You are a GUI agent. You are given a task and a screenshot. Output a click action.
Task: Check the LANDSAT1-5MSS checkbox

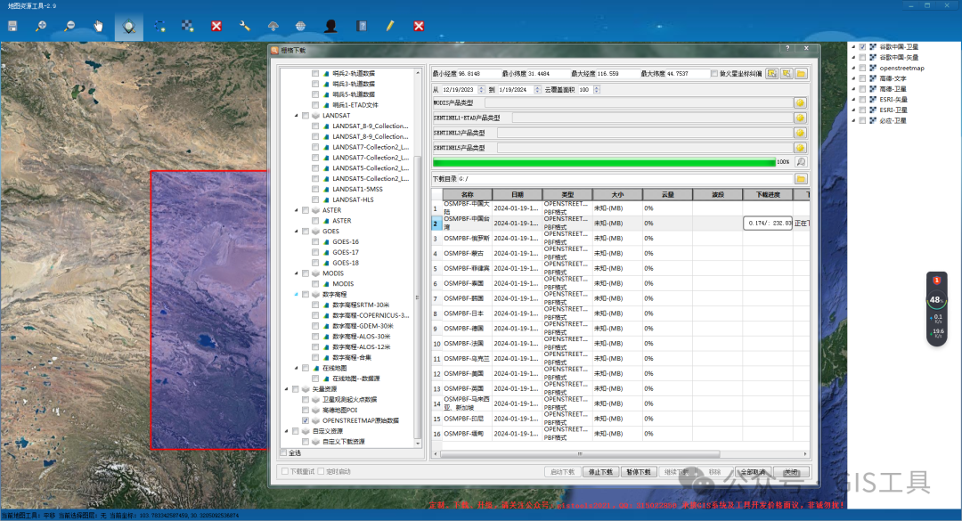point(315,189)
